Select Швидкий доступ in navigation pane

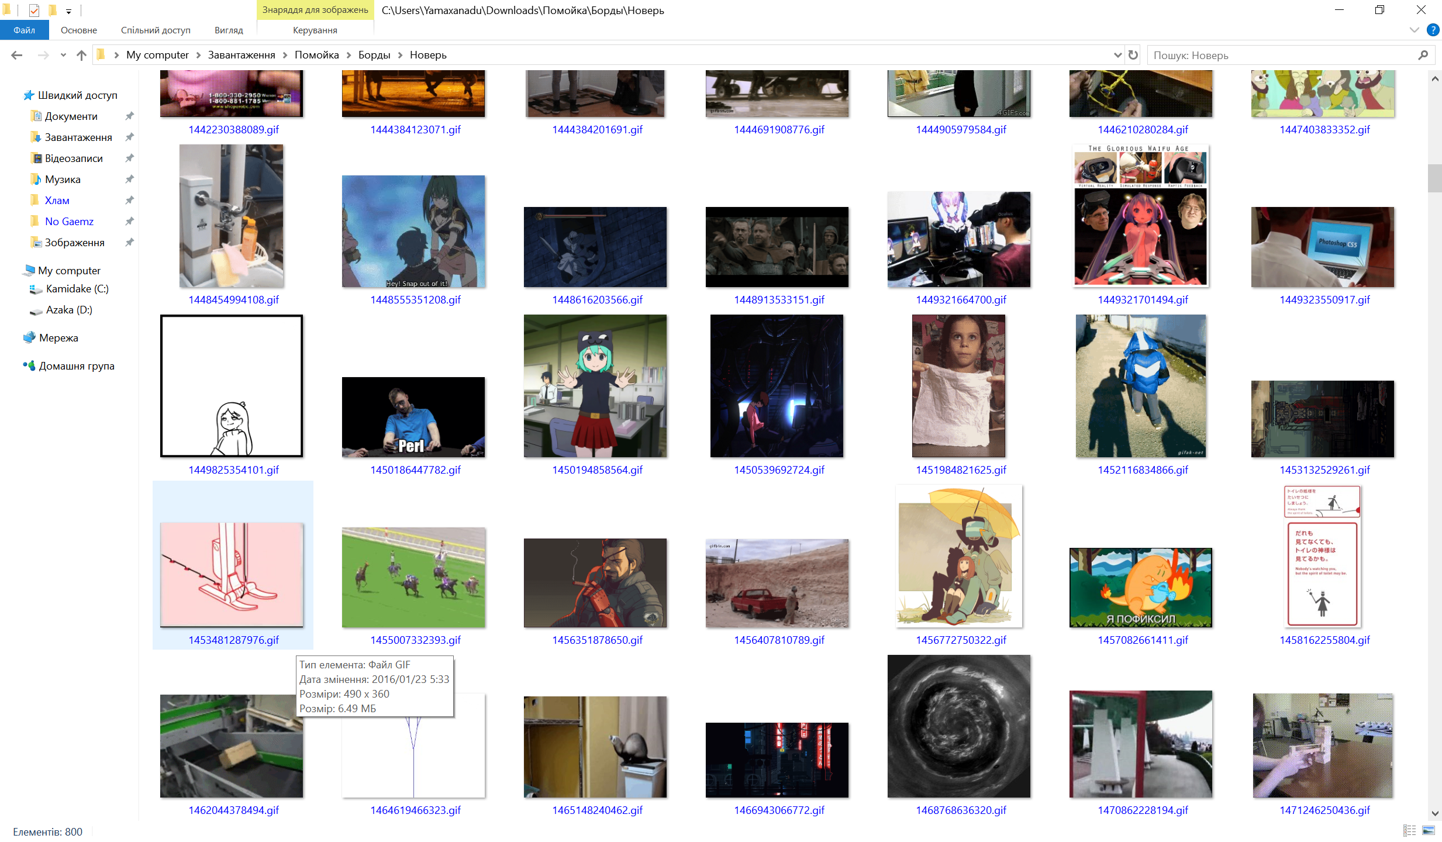(x=77, y=95)
